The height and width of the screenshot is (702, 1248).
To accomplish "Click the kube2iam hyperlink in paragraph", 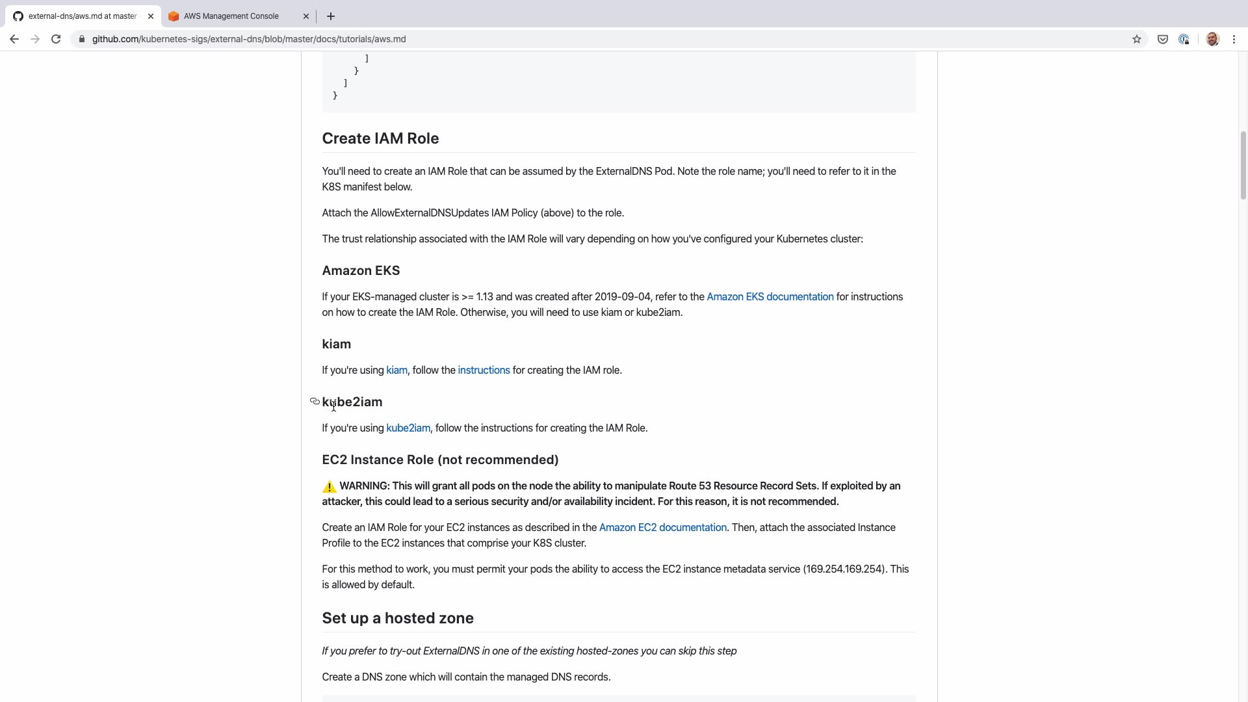I will tap(408, 428).
